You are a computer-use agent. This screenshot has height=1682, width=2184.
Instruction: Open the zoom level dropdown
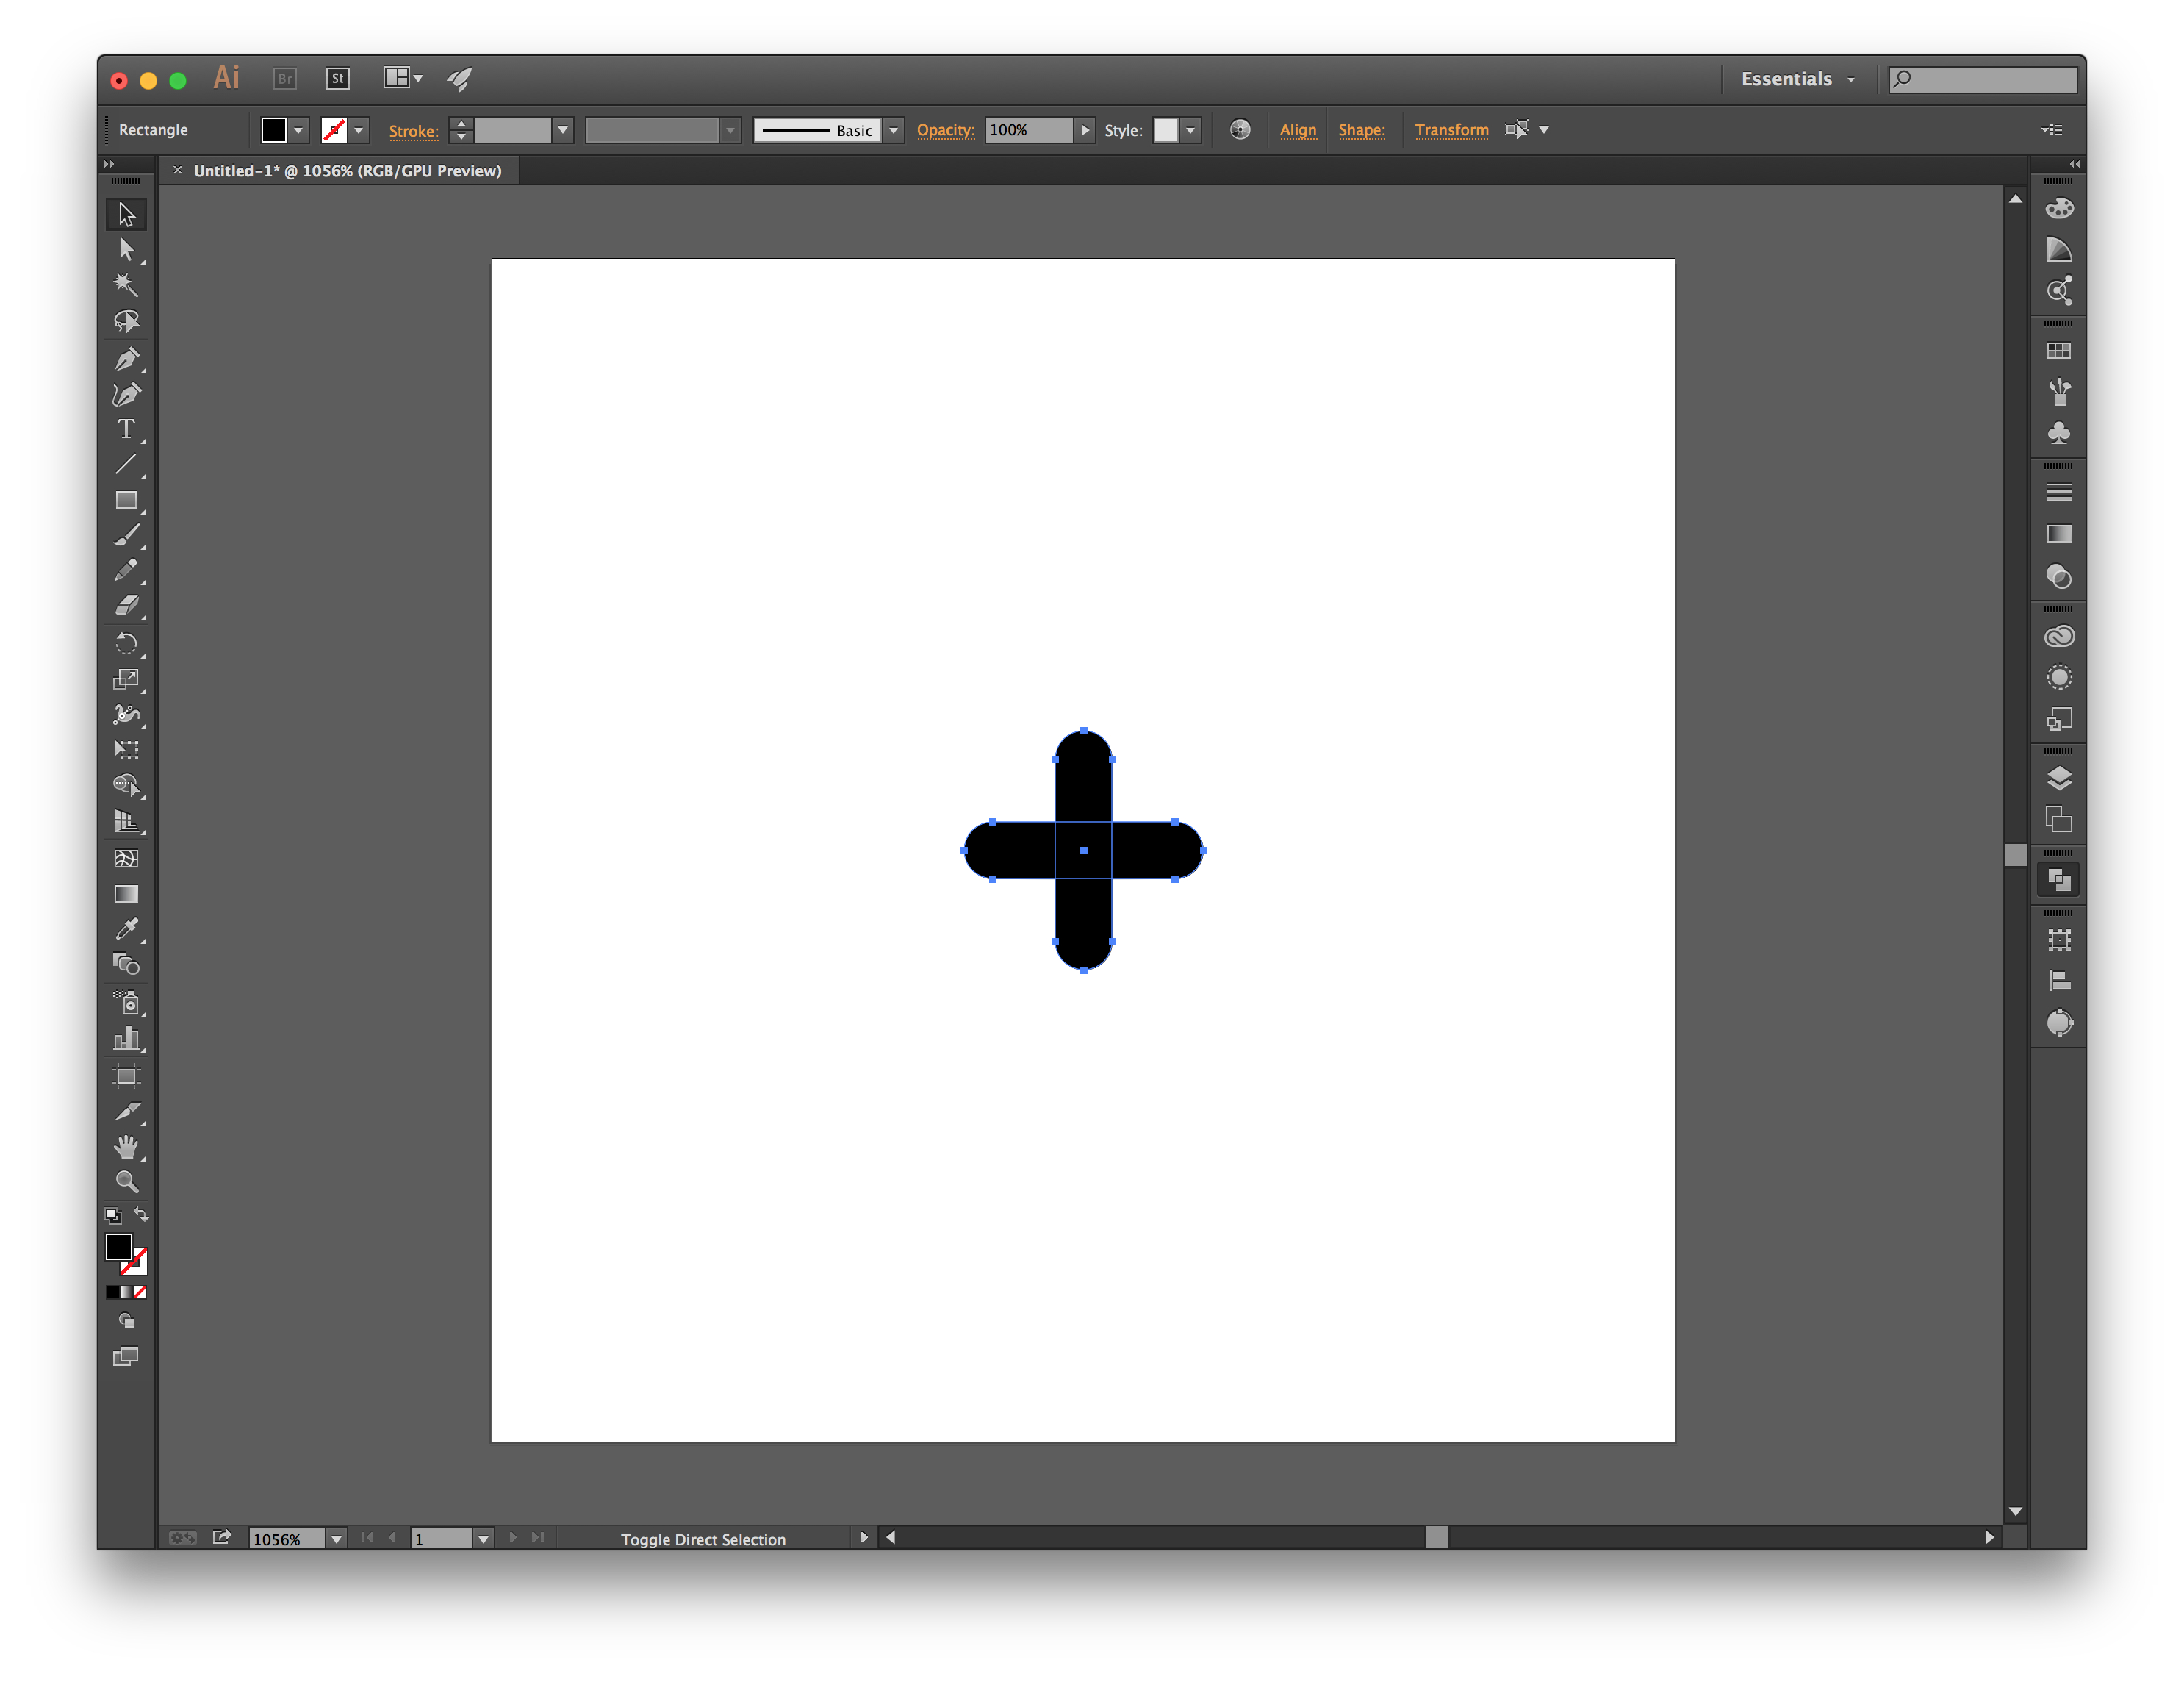(336, 1539)
